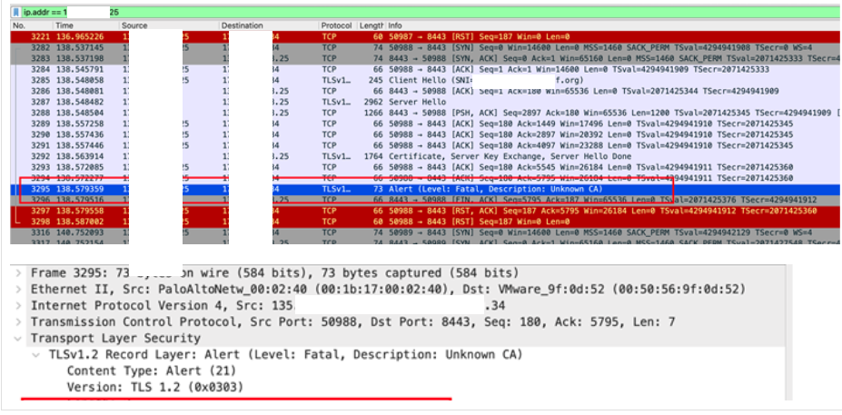This screenshot has height=415, width=842.
Task: Click length value 2962 in Server Hello row
Action: click(372, 102)
